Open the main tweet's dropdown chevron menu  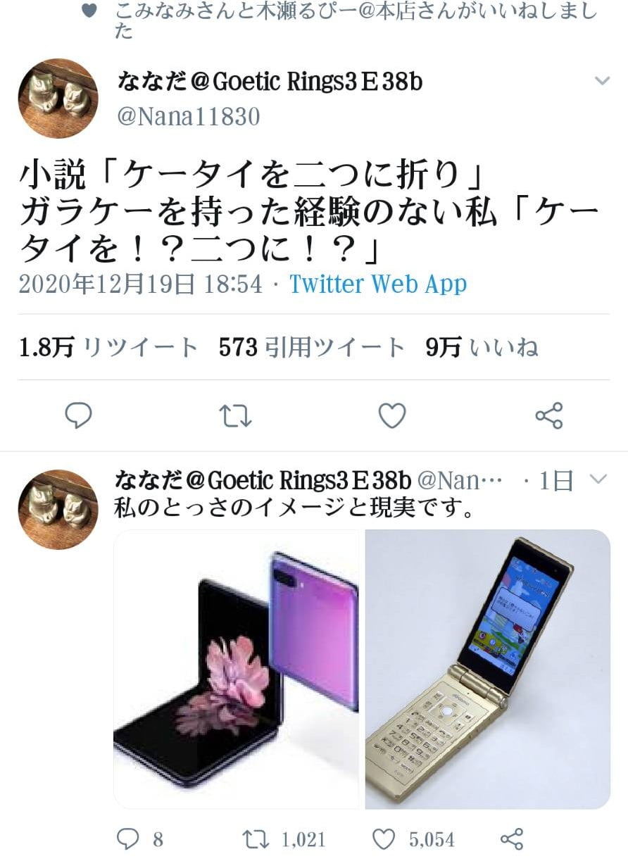coord(602,81)
